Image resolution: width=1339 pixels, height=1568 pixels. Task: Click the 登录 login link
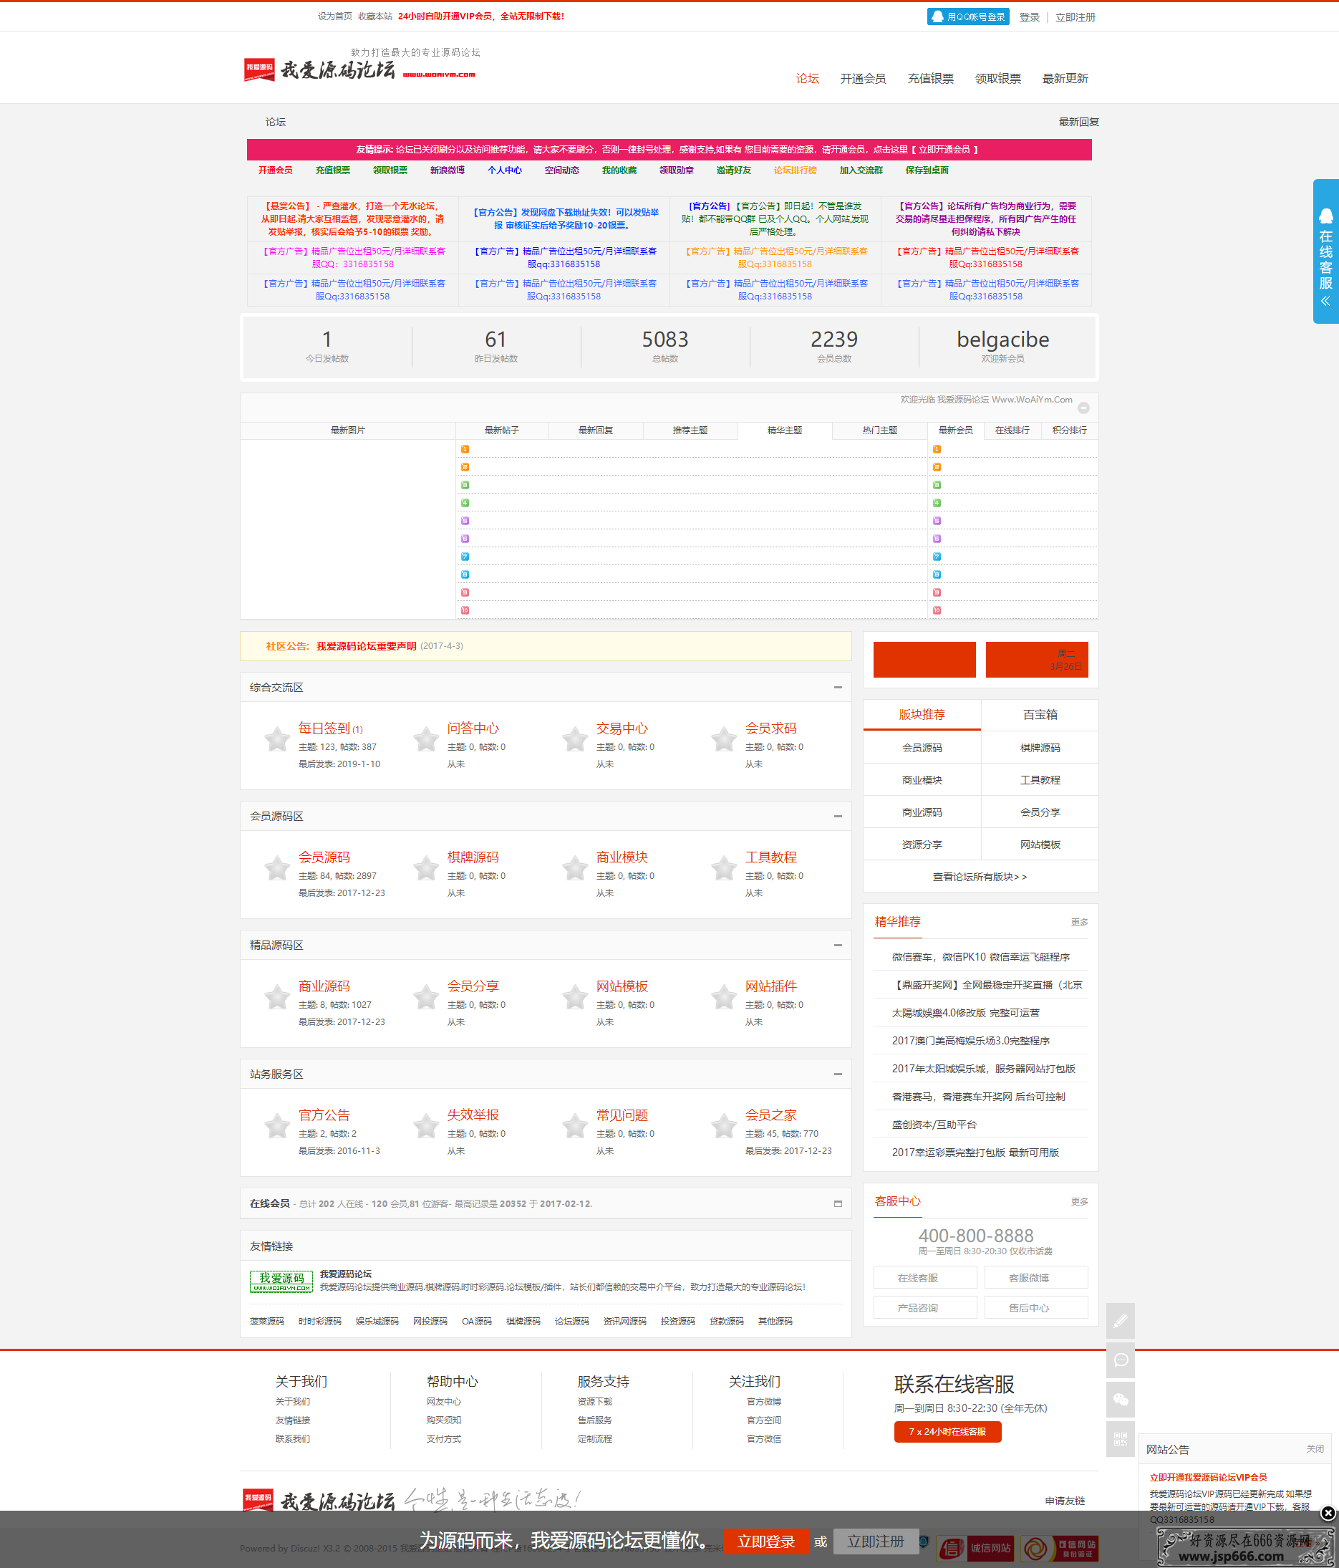pyautogui.click(x=1029, y=16)
